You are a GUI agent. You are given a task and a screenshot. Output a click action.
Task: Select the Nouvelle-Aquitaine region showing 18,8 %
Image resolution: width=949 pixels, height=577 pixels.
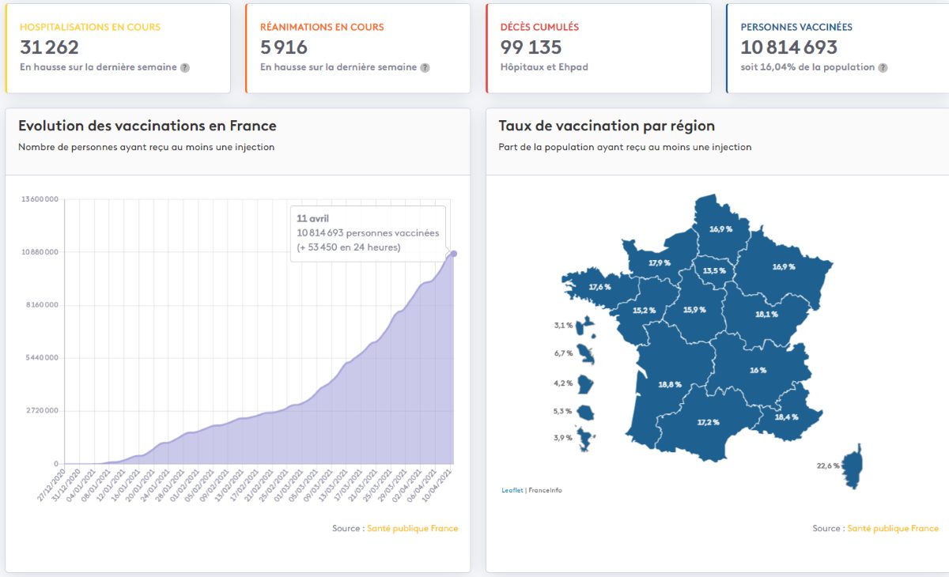[669, 385]
